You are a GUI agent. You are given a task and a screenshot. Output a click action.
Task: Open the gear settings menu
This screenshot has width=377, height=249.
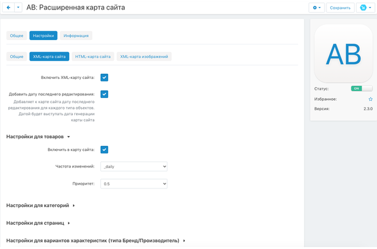pyautogui.click(x=316, y=8)
